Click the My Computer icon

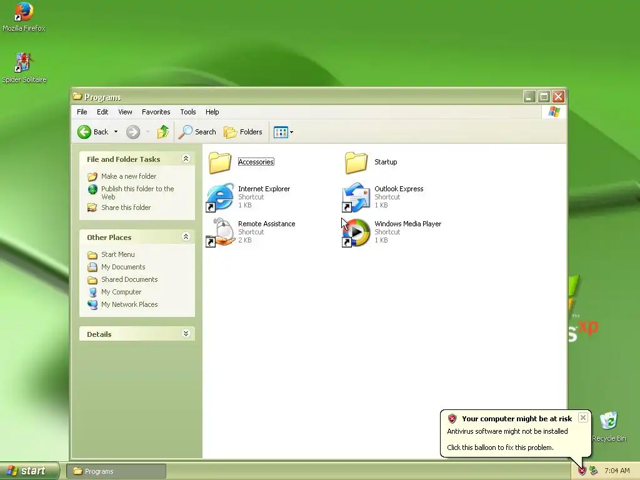pyautogui.click(x=92, y=292)
